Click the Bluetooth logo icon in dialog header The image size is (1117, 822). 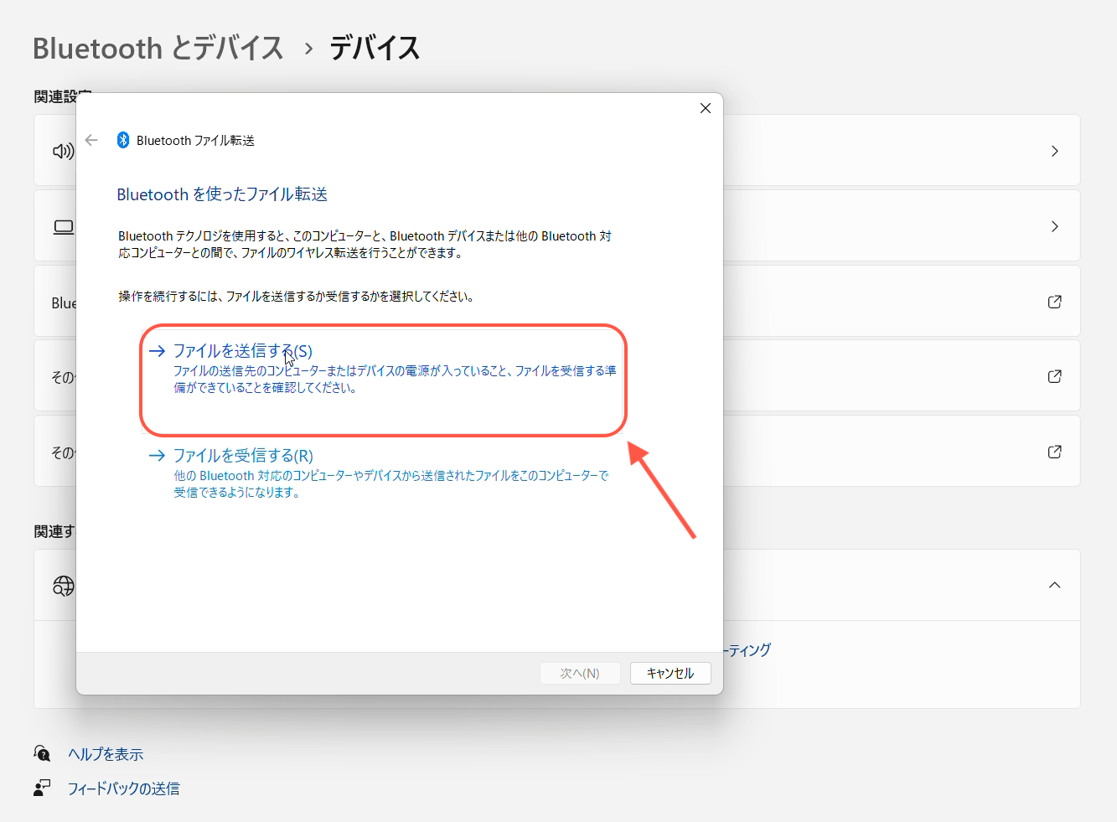click(123, 140)
